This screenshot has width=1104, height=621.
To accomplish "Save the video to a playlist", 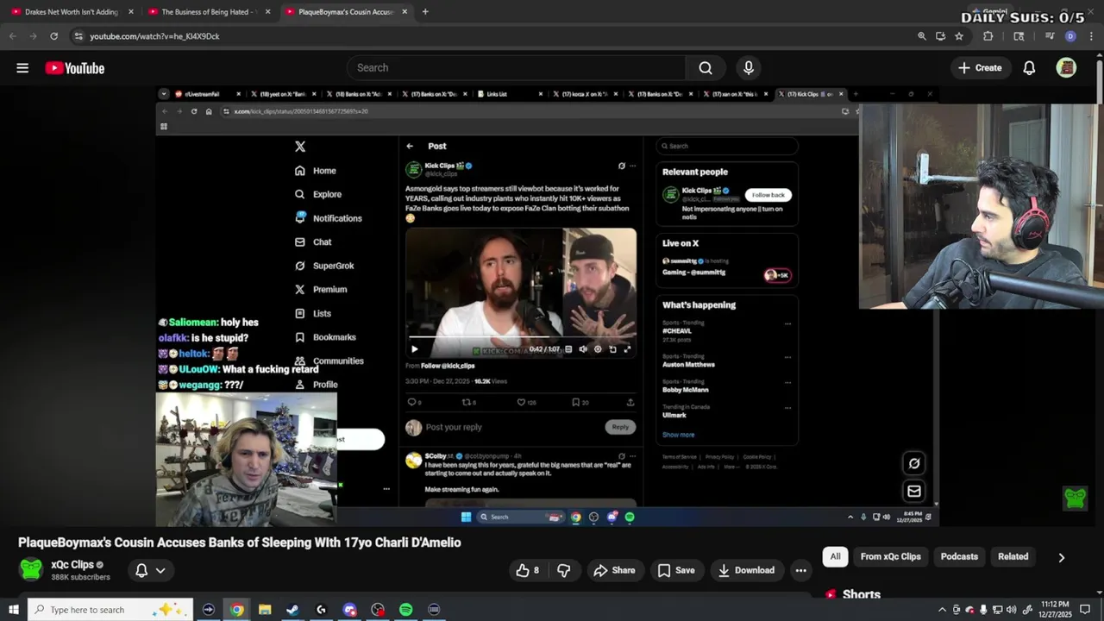I will point(675,570).
